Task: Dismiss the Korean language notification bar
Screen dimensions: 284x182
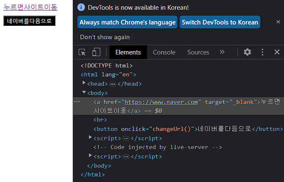Action: (278, 22)
